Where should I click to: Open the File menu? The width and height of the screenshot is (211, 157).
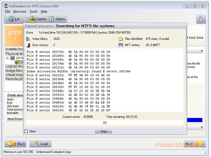pos(7,12)
